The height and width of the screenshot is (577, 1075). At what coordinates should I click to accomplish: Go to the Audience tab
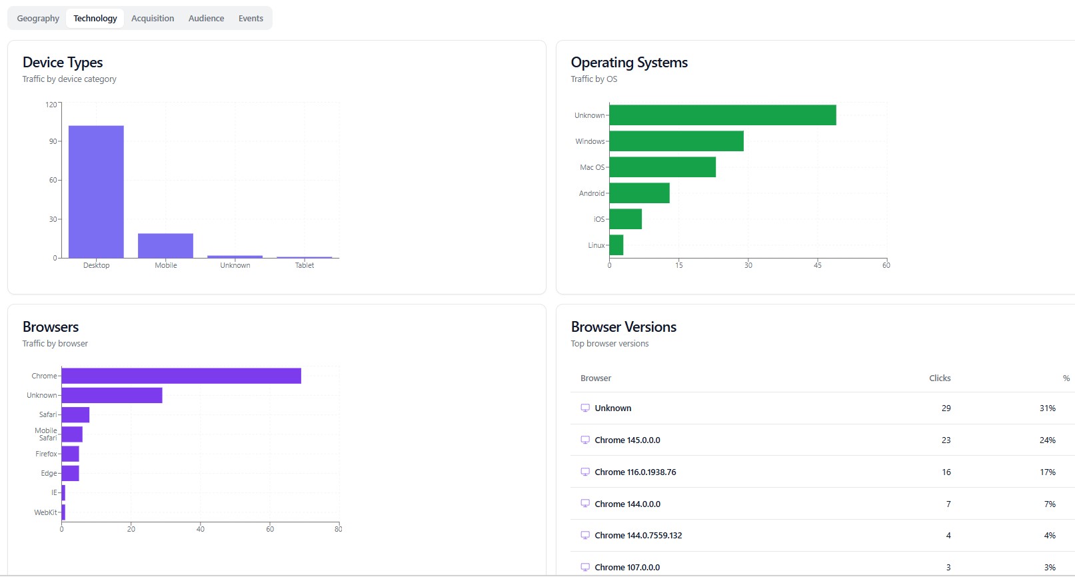click(206, 19)
